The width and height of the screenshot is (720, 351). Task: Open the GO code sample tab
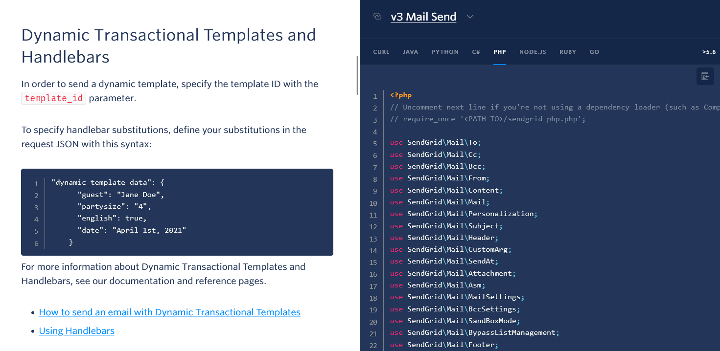[594, 52]
